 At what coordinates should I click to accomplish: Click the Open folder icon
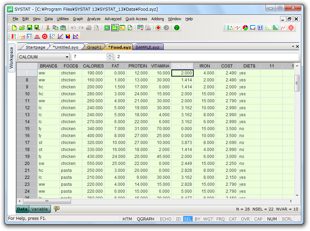pyautogui.click(x=22, y=27)
